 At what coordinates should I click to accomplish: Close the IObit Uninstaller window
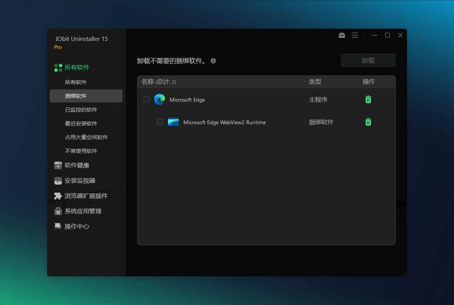click(x=400, y=35)
